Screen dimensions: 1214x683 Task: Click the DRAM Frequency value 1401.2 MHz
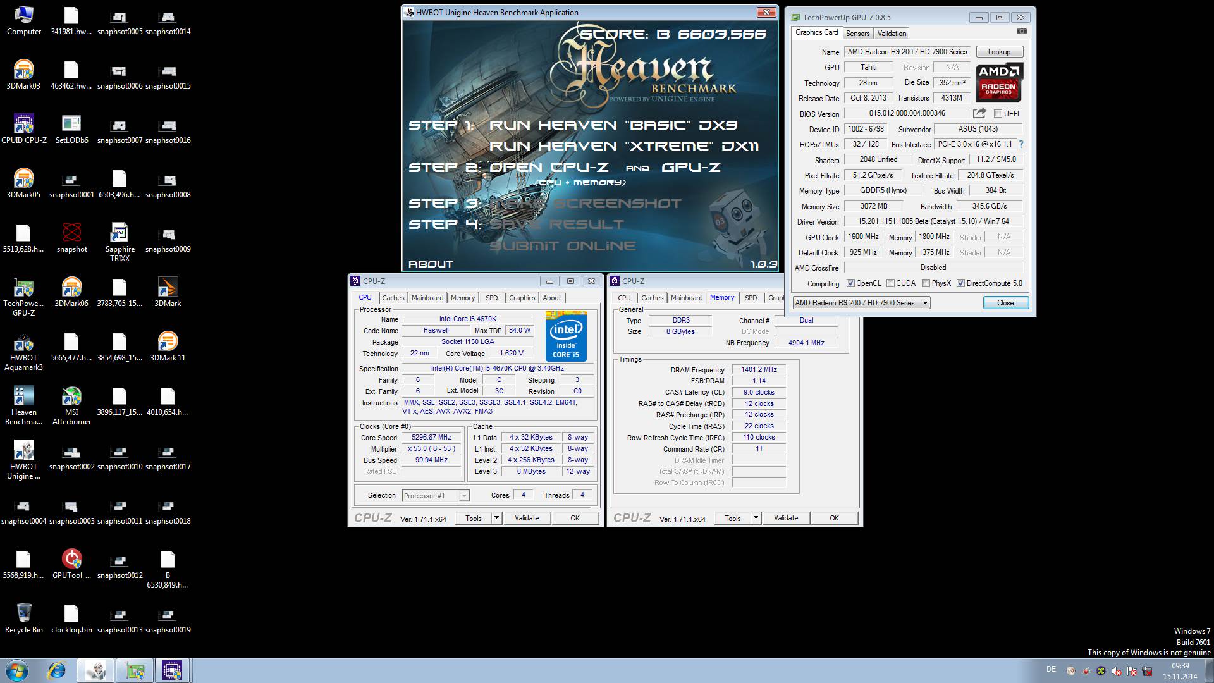click(x=759, y=370)
